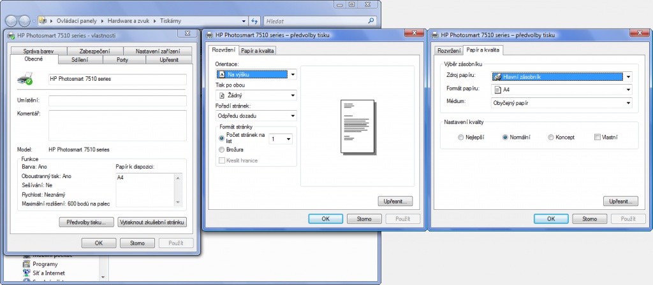This screenshot has height=285, width=653.
Task: Click the Síť a Internet icon in the sidebar
Action: point(27,273)
